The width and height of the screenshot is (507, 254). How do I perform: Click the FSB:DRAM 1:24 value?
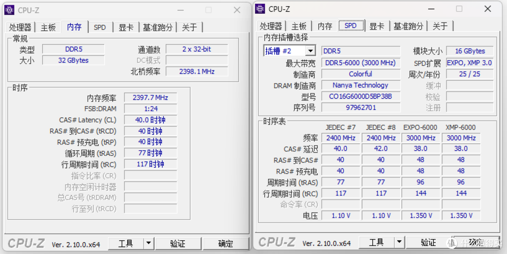(151, 108)
